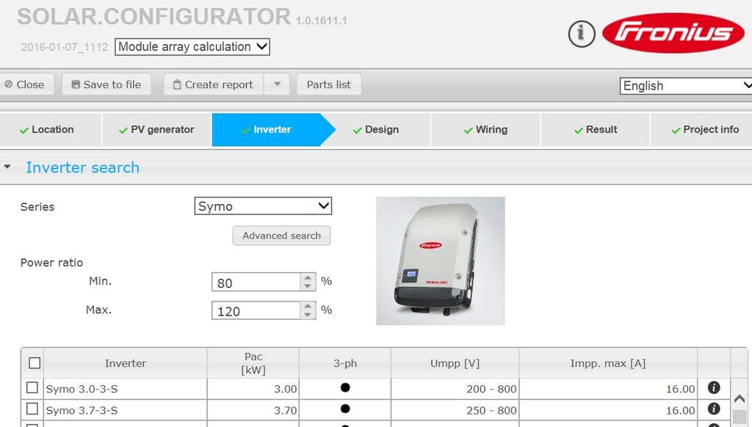Check the Symo 3.0-3-S inverter row
This screenshot has width=752, height=427.
pos(32,387)
